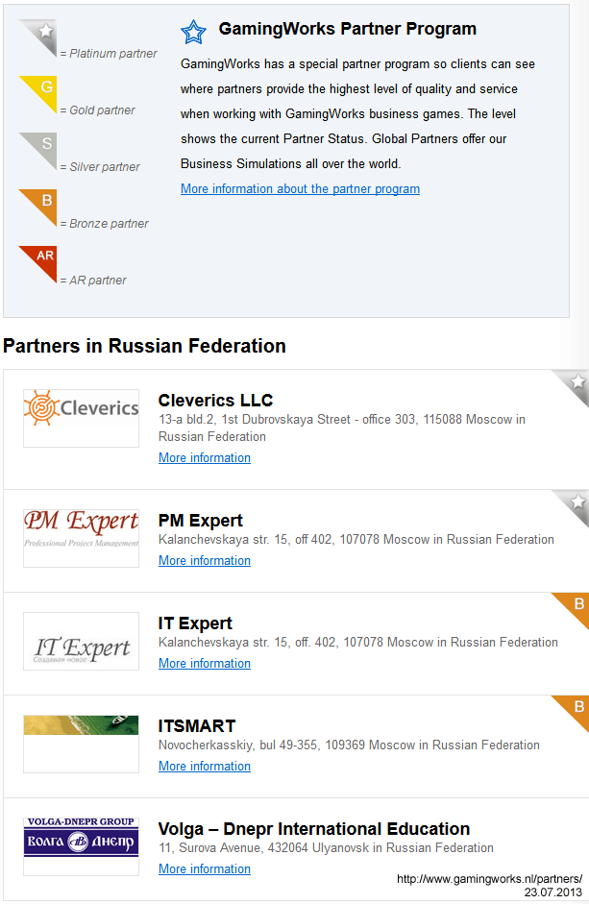
Task: Click the ITSMART partner name
Action: [197, 726]
